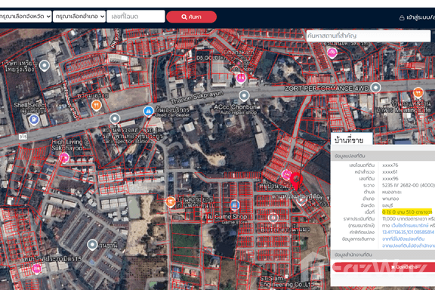Click the blue used car dealer marker
Viewport: 435px width, 290px height.
[x=149, y=111]
